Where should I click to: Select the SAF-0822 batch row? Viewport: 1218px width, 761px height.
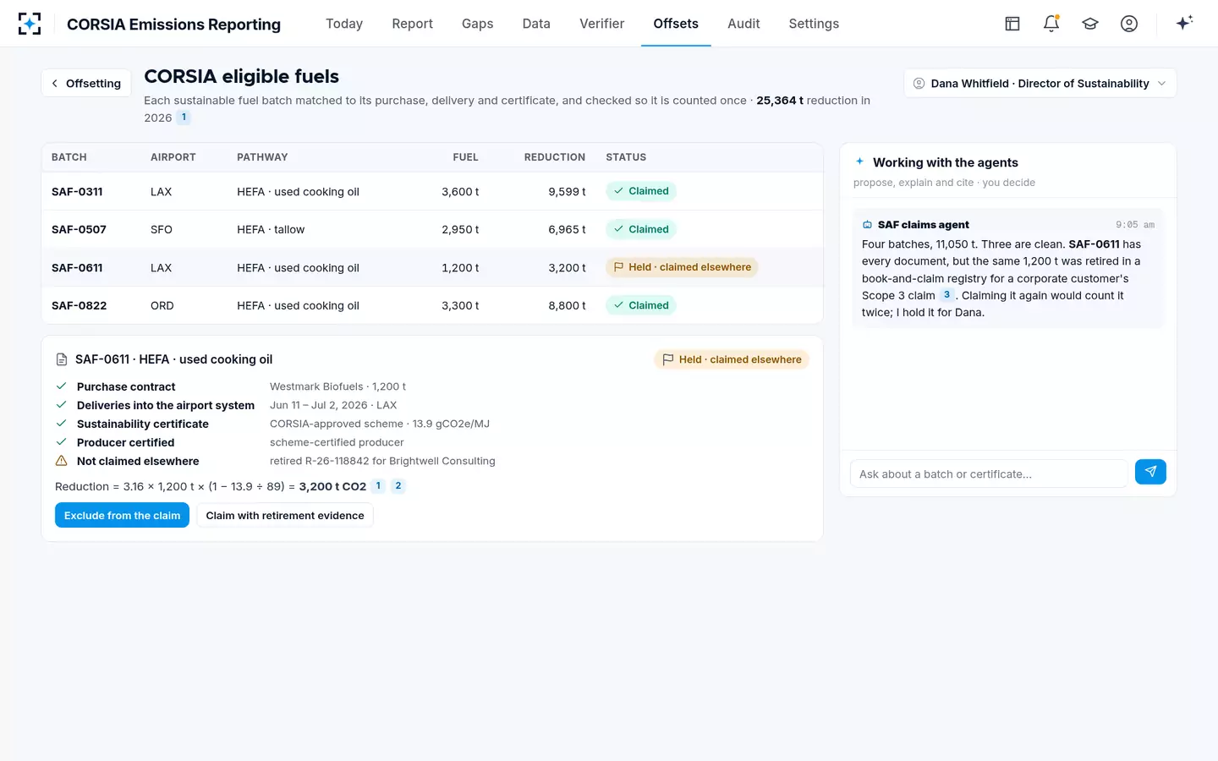pos(432,305)
